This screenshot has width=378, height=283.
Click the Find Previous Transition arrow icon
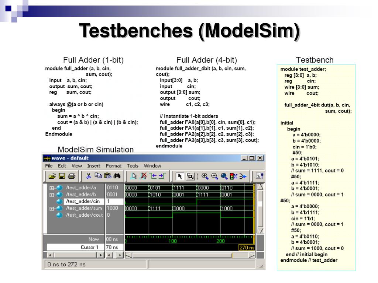[x=153, y=176]
